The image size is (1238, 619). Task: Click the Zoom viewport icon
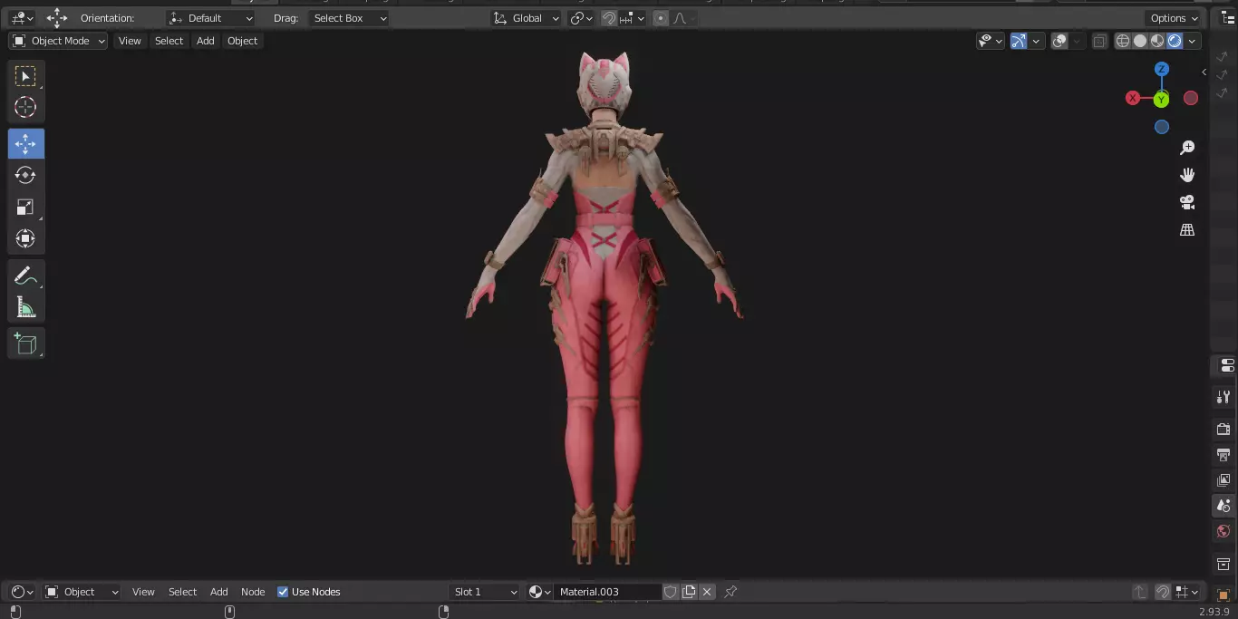tap(1187, 148)
